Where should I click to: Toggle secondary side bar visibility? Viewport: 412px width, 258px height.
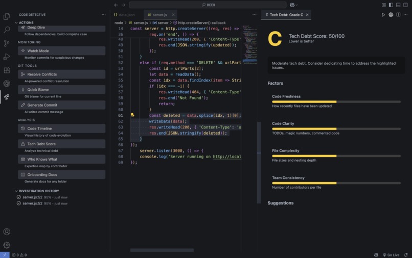tap(405, 5)
